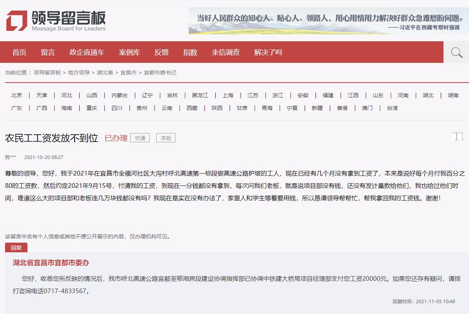Click the Xi Jinping quote banner
The height and width of the screenshot is (314, 469).
(329, 21)
